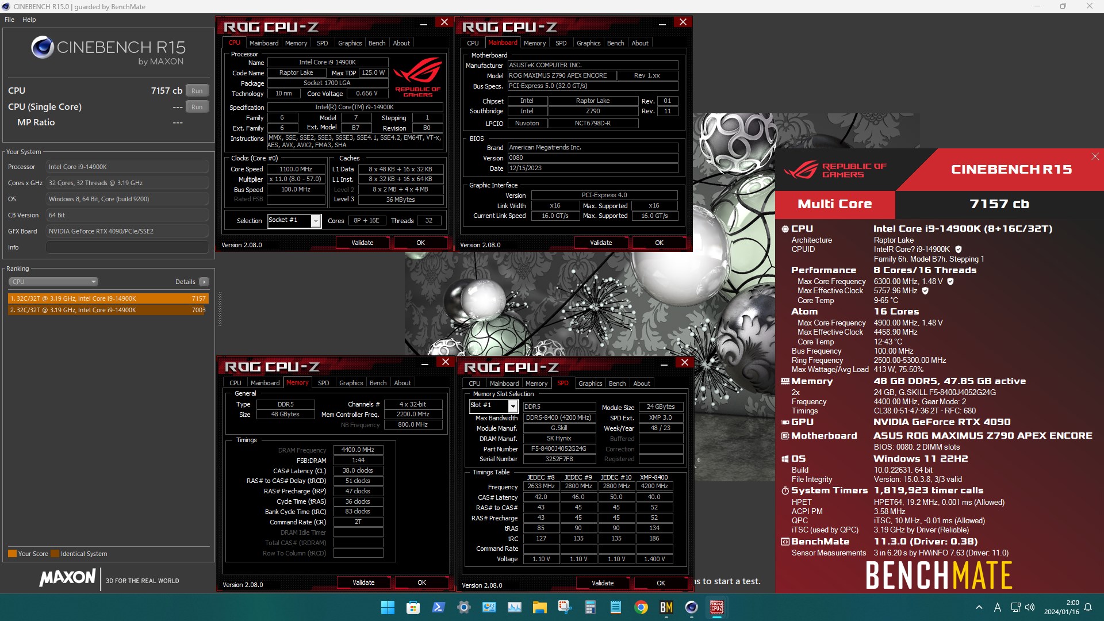The height and width of the screenshot is (621, 1104).
Task: Click the 'F5-8400J4052G24G' part number field
Action: pyautogui.click(x=559, y=449)
